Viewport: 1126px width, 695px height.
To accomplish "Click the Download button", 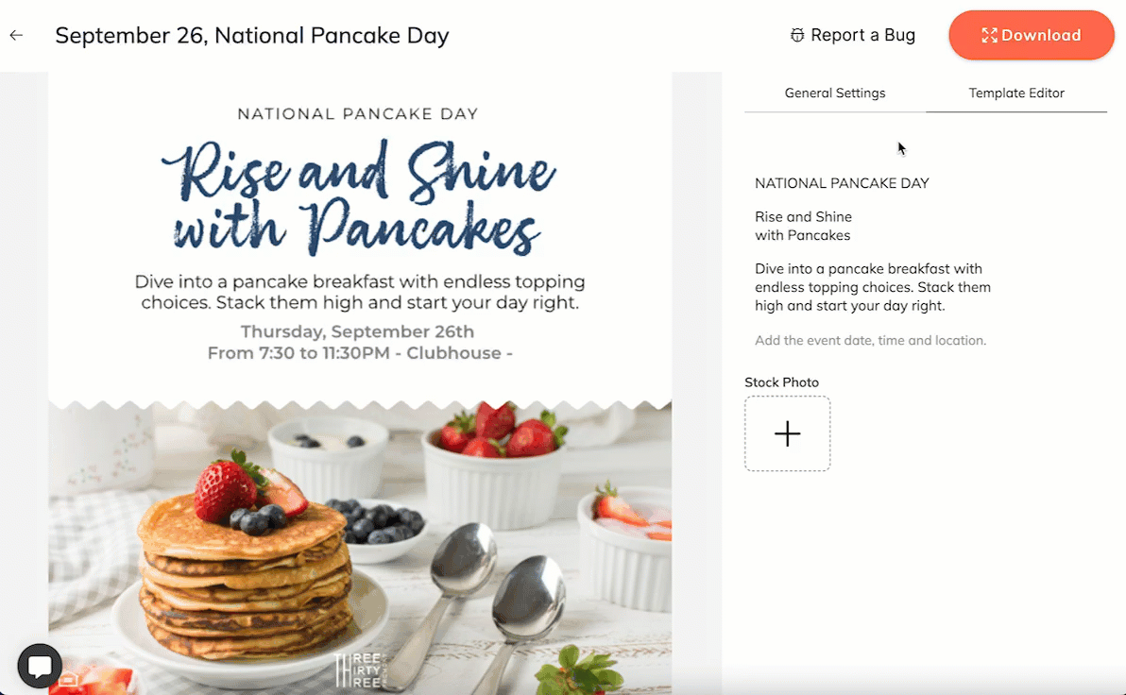I will pyautogui.click(x=1032, y=35).
